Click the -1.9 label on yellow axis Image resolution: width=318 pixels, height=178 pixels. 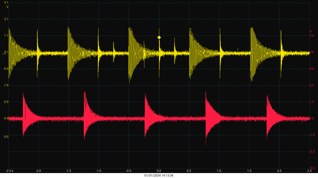point(5,85)
